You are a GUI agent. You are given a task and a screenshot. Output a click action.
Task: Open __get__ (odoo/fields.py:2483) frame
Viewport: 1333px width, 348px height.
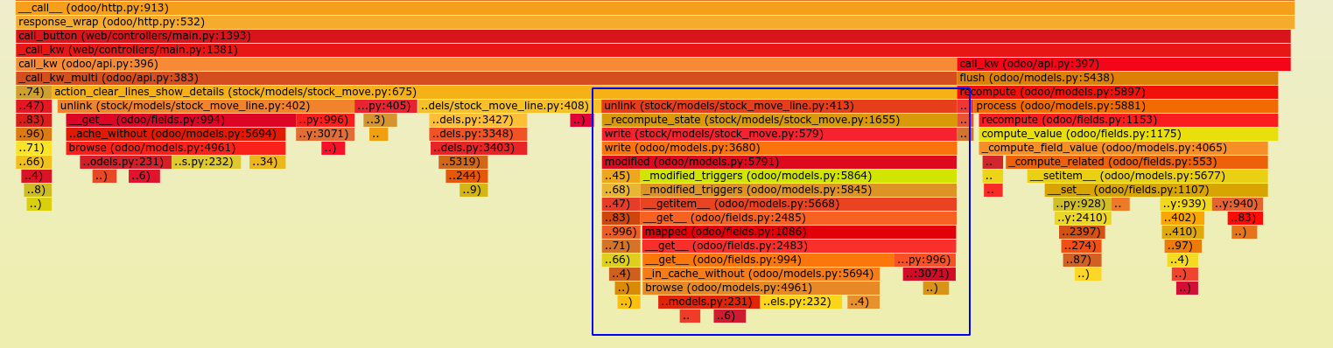pyautogui.click(x=799, y=246)
